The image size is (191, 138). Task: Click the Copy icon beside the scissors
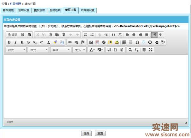tap(44, 35)
